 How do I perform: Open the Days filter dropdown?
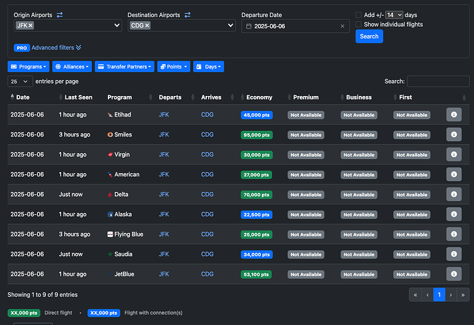209,67
